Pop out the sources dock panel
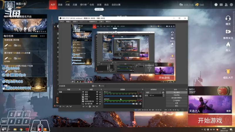Screen dimensions: 235x132 (x=101, y=89)
